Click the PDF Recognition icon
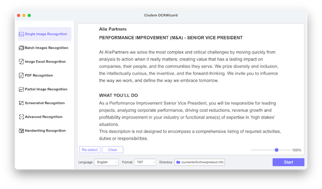322x189 pixels. (x=21, y=75)
